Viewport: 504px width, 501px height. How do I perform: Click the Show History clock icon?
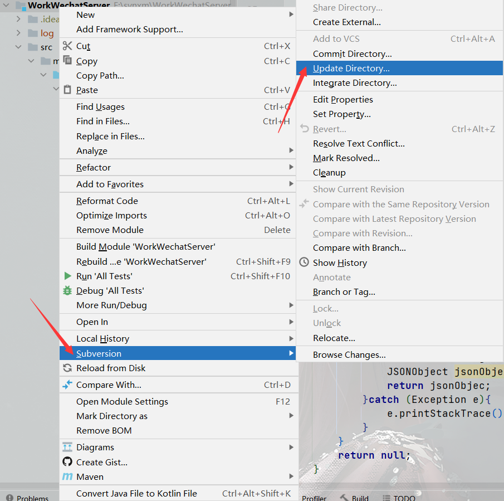point(304,262)
